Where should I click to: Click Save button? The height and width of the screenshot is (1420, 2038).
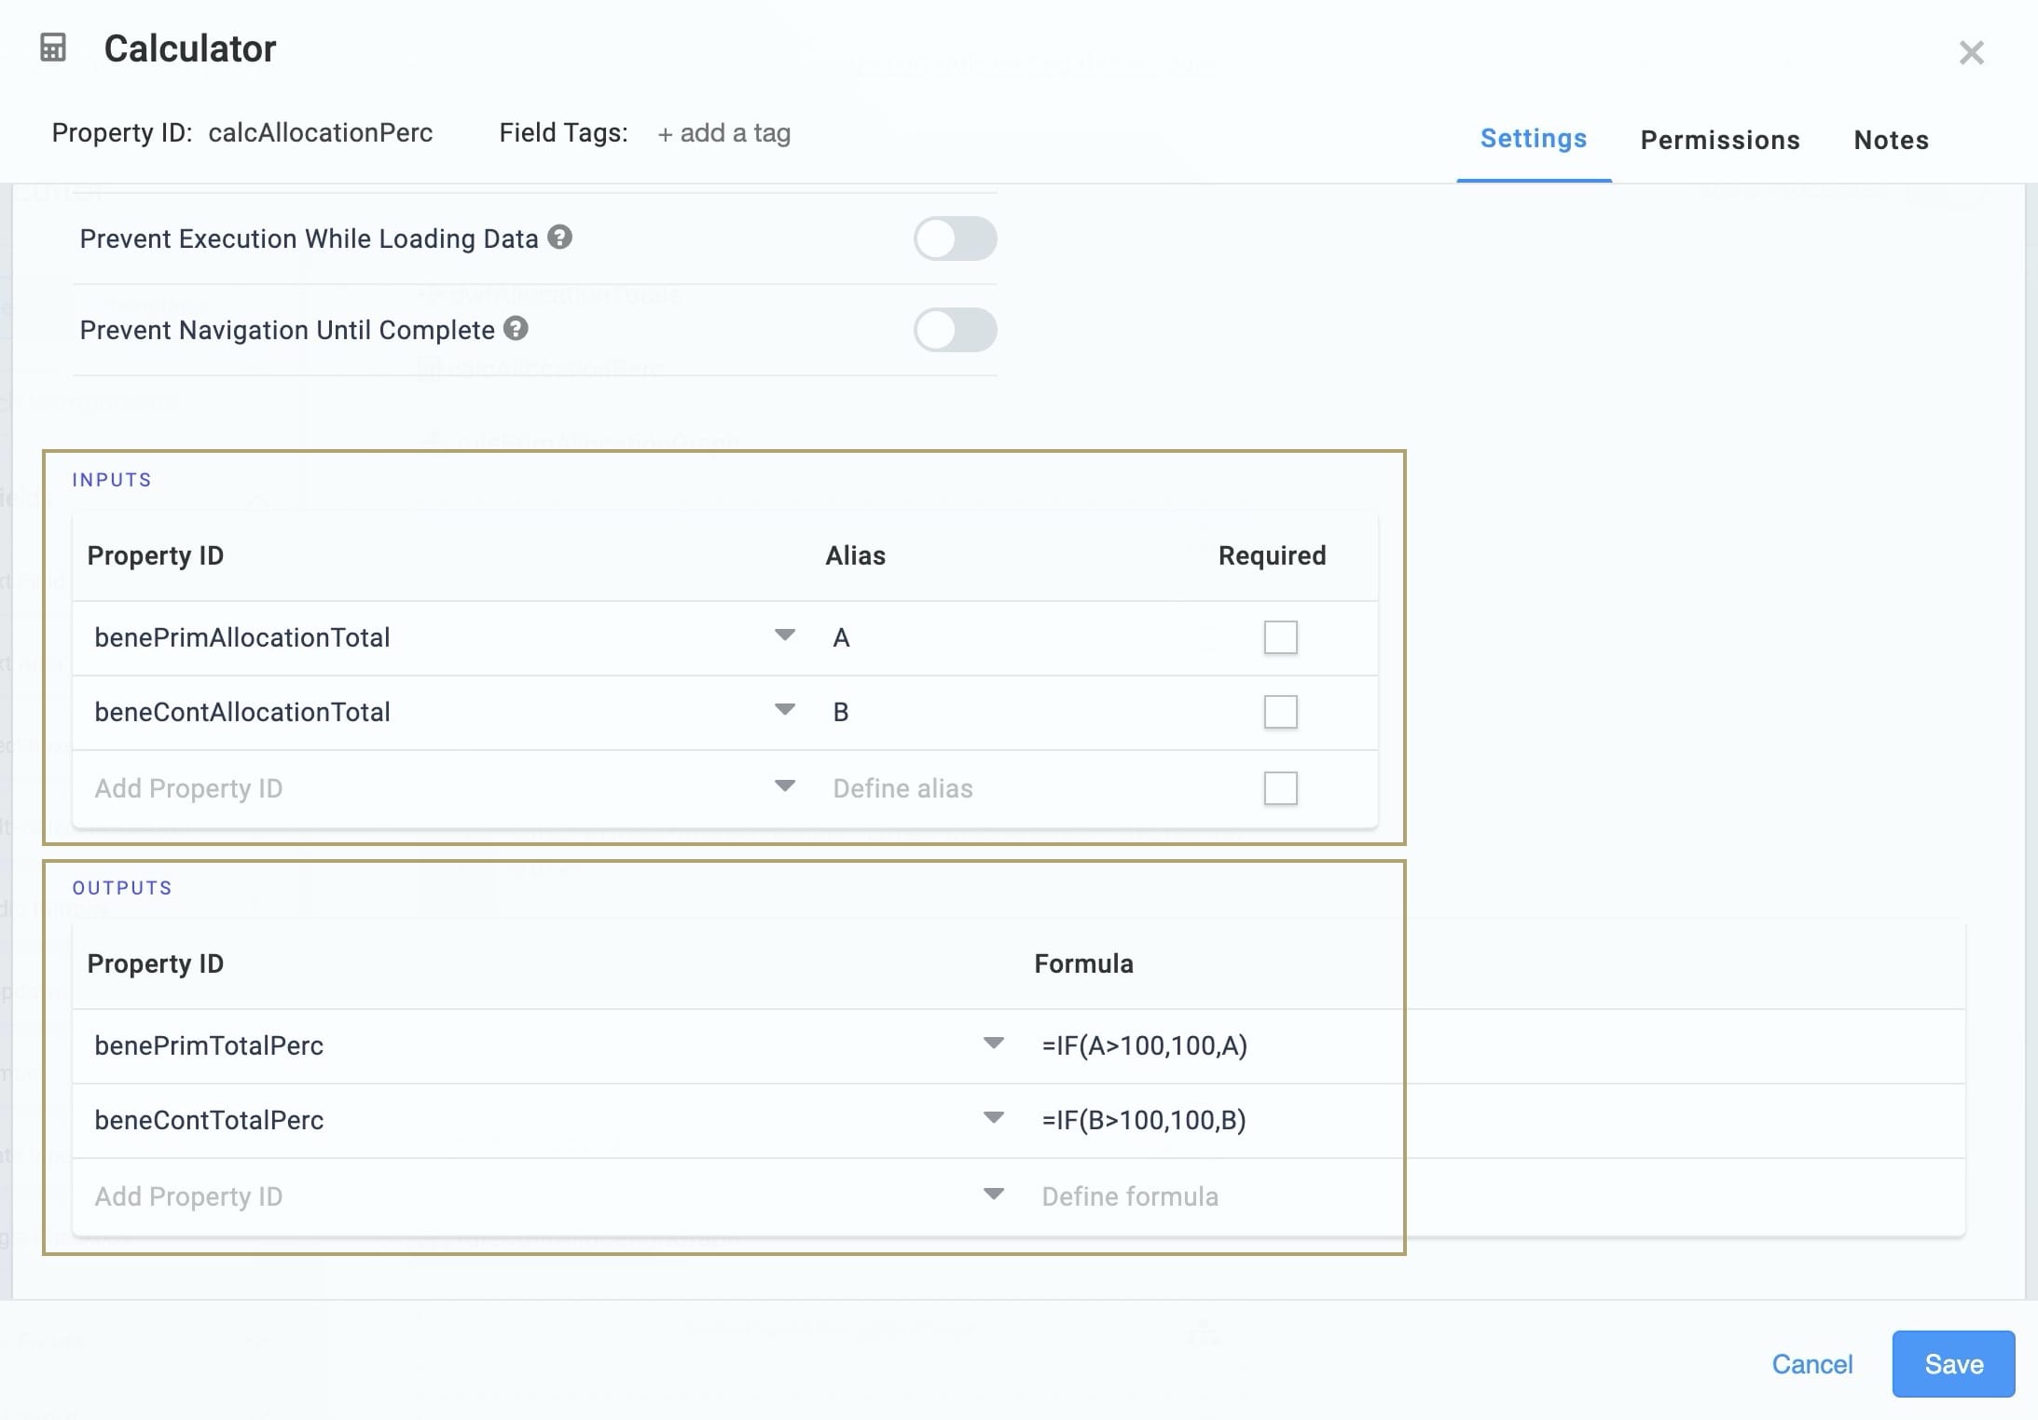point(1953,1364)
